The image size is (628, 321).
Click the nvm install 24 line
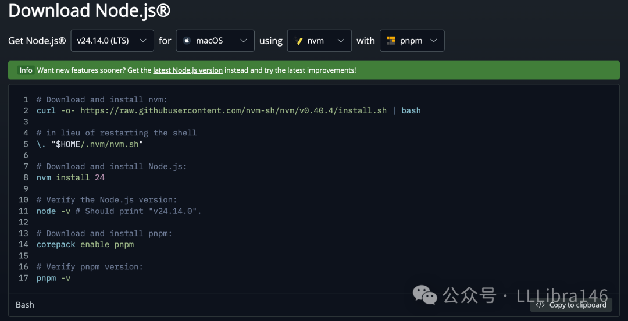tap(70, 177)
